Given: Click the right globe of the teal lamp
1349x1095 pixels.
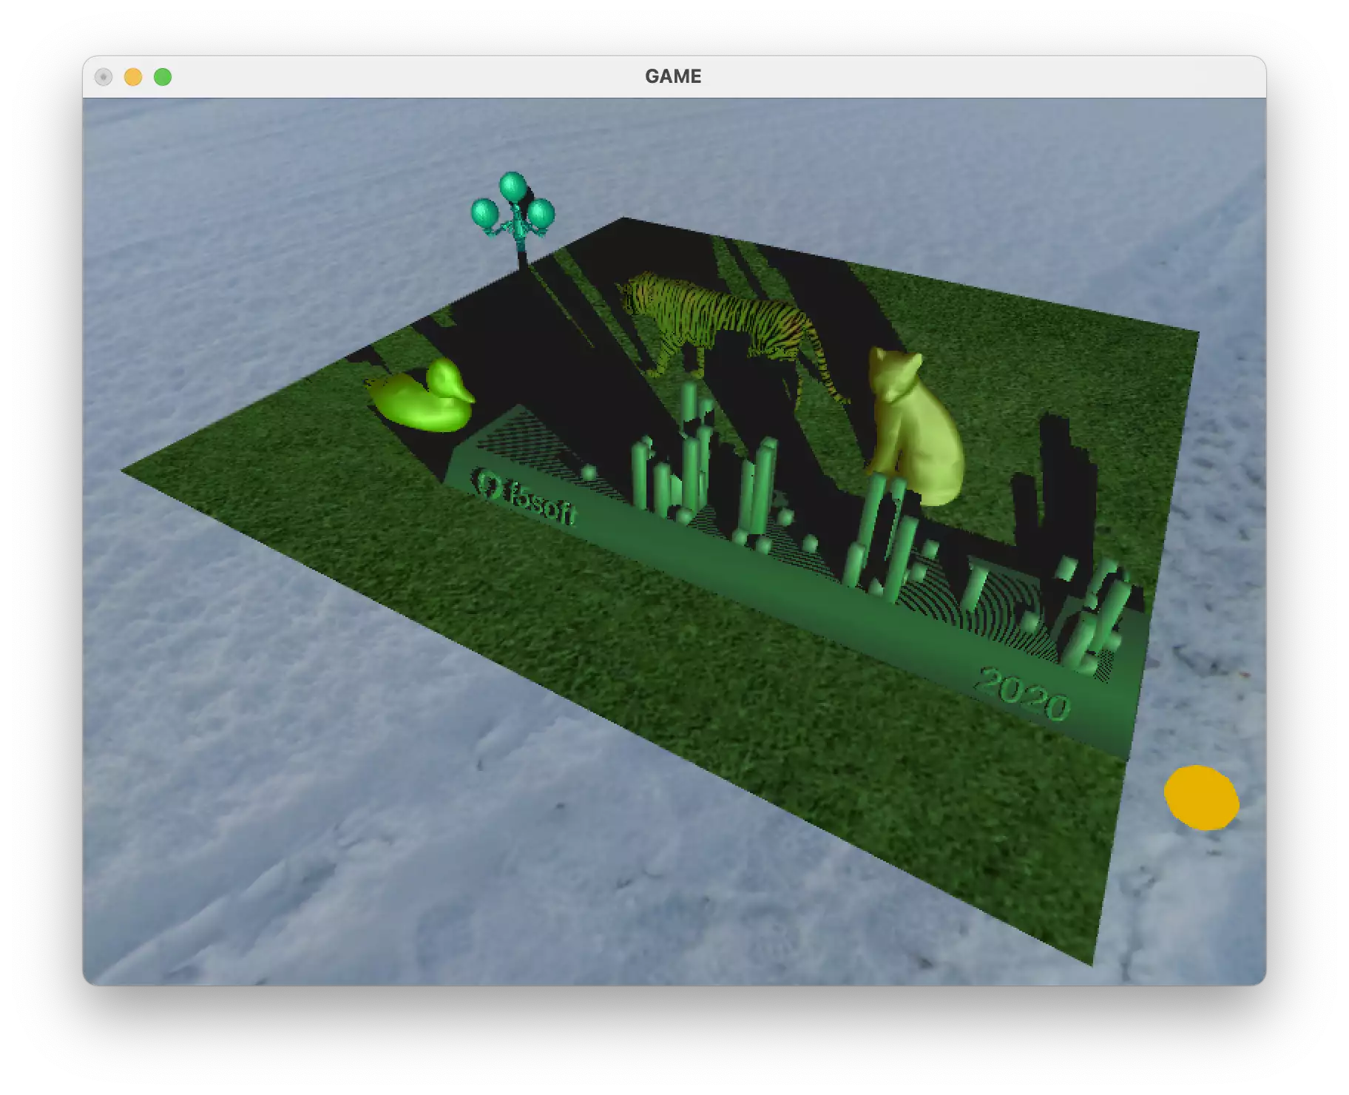Looking at the screenshot, I should click(541, 213).
